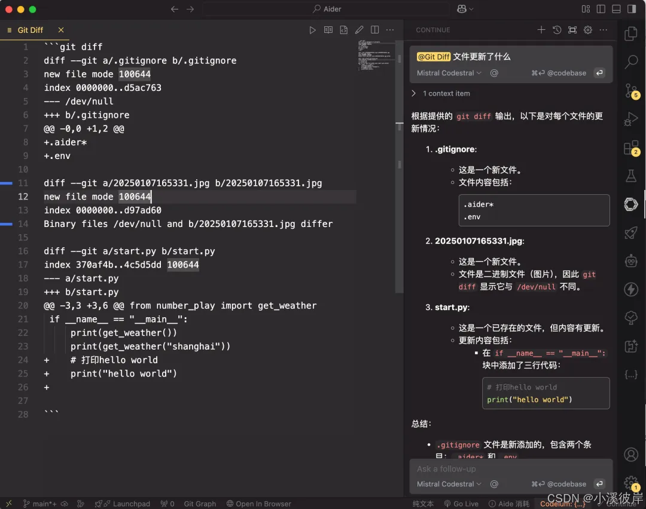Open the Explorer view in activity bar

[631, 33]
